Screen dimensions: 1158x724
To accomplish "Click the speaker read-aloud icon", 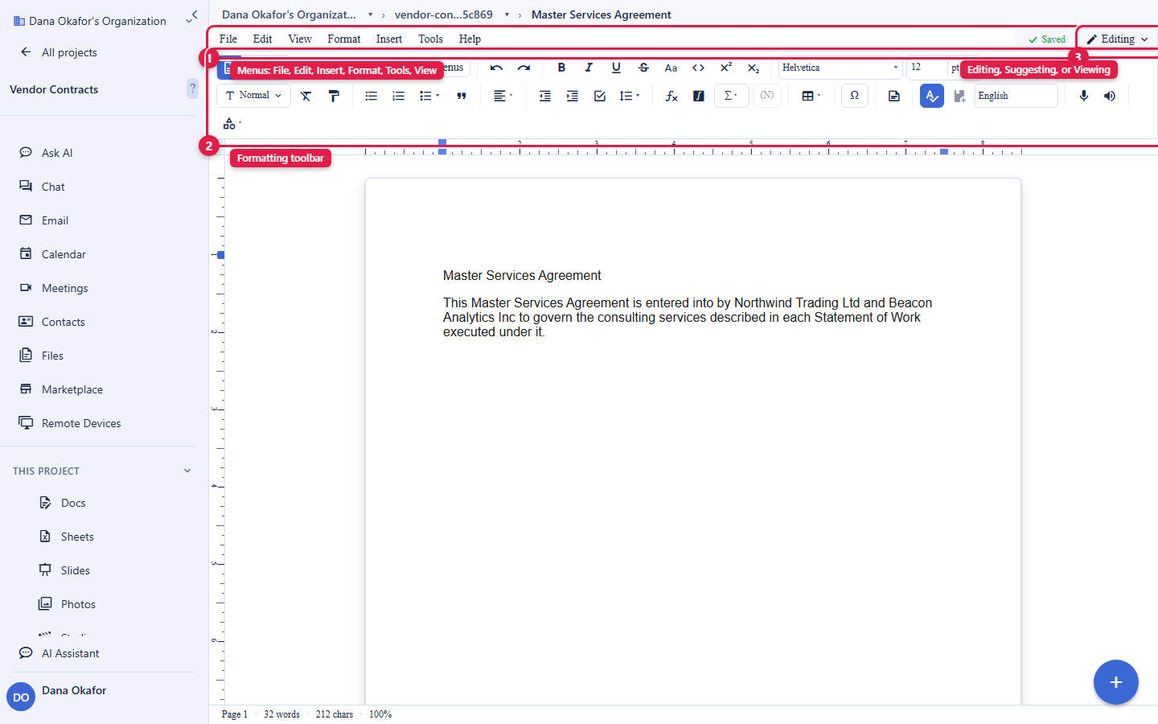I will pyautogui.click(x=1110, y=96).
